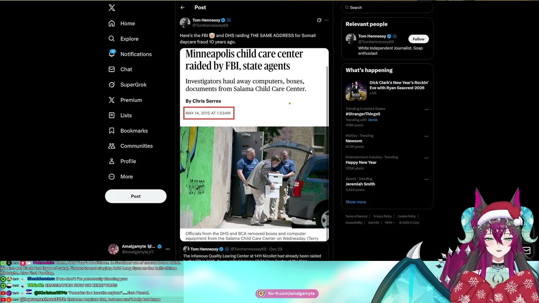
Task: Open Accessibility footer link
Action: [x=354, y=223]
